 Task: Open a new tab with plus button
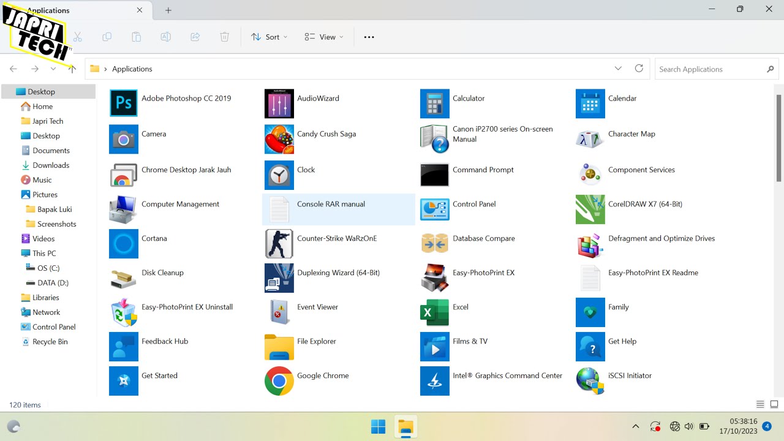[168, 10]
